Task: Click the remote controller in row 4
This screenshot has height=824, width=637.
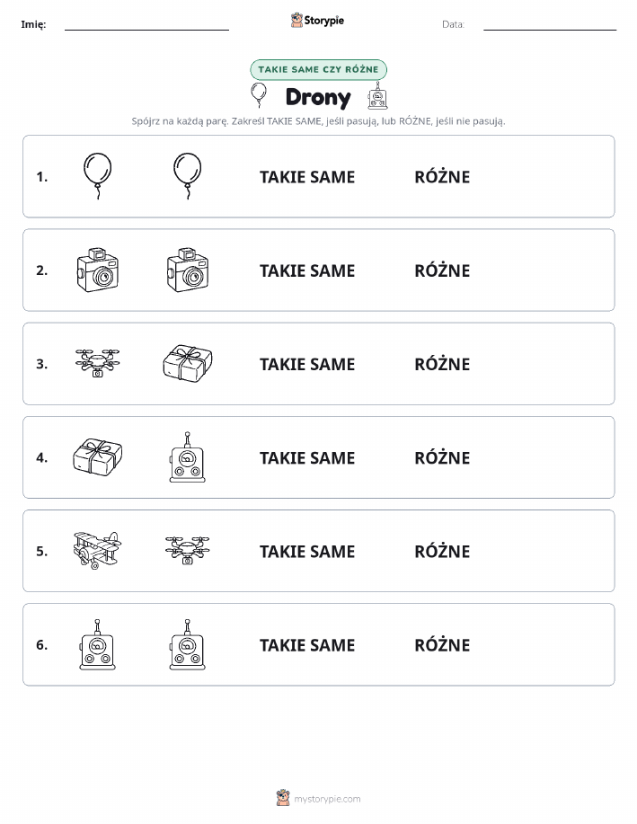Action: click(x=188, y=457)
